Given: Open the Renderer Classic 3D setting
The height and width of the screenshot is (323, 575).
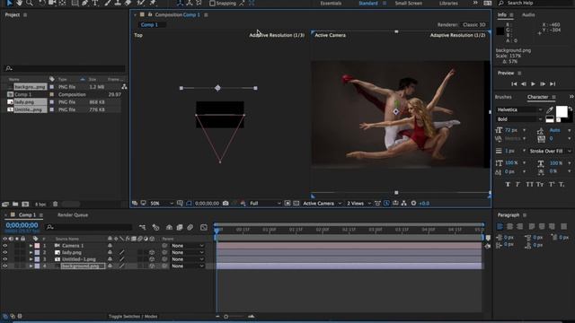Looking at the screenshot, I should [x=474, y=24].
